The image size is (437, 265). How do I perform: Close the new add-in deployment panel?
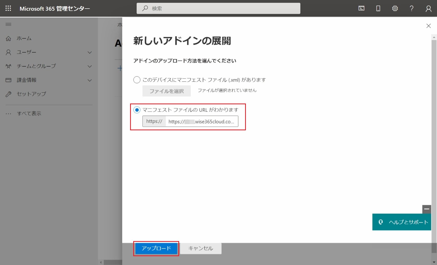(x=428, y=26)
